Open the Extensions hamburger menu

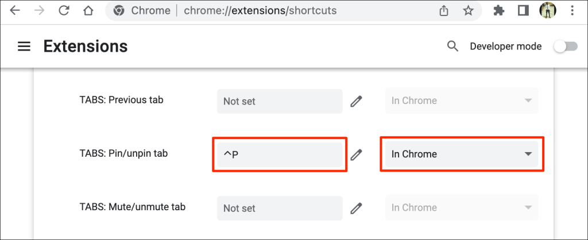coord(24,47)
